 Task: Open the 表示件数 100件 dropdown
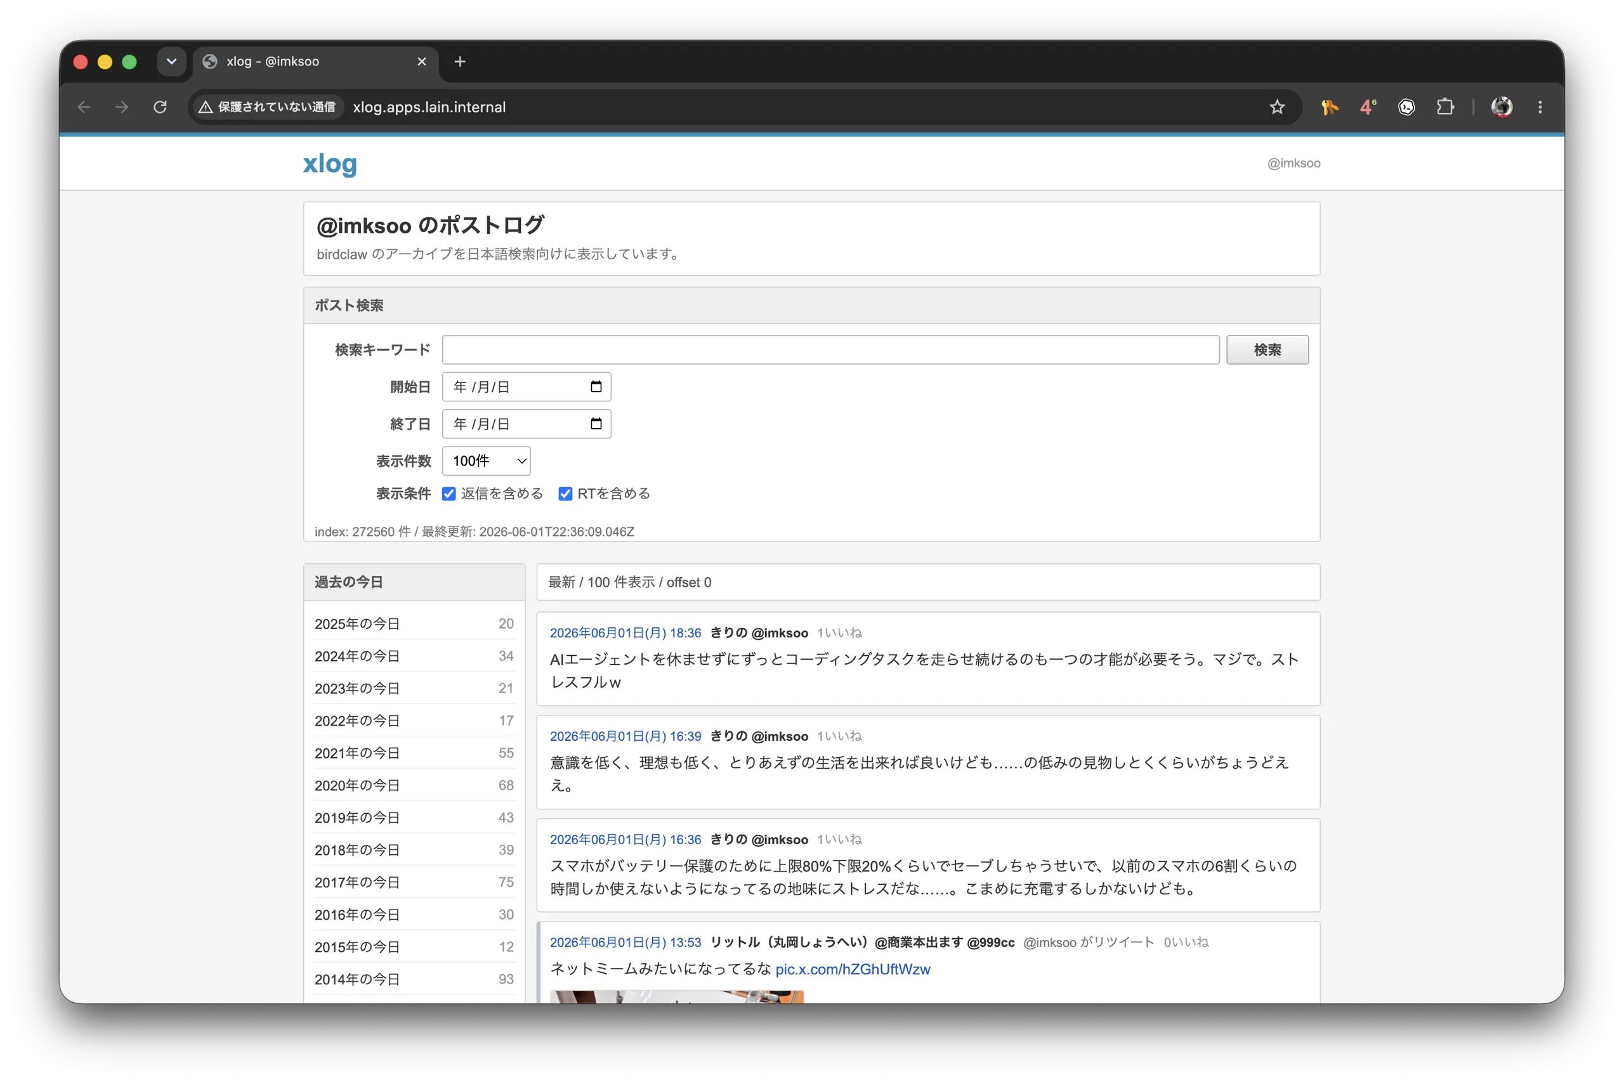(x=486, y=460)
